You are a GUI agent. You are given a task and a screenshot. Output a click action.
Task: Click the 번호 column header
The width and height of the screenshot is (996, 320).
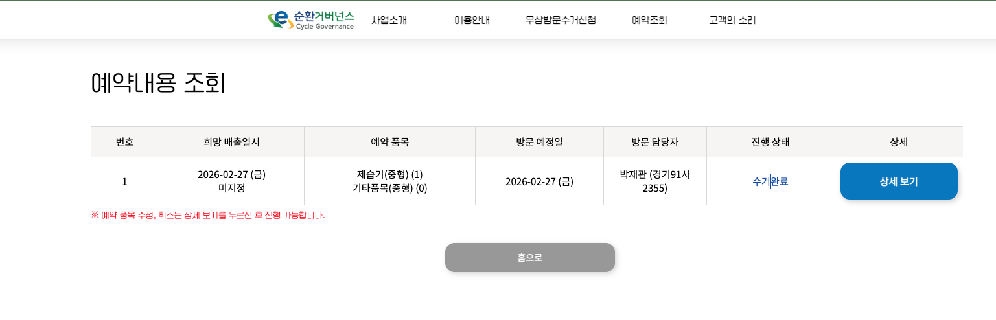pyautogui.click(x=124, y=142)
